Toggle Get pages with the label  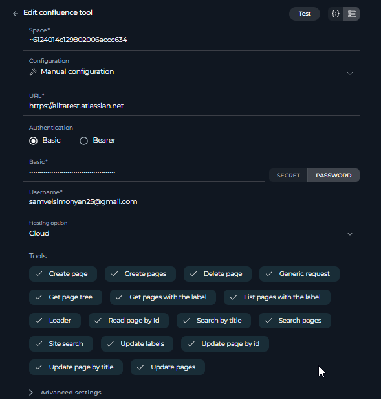click(163, 297)
